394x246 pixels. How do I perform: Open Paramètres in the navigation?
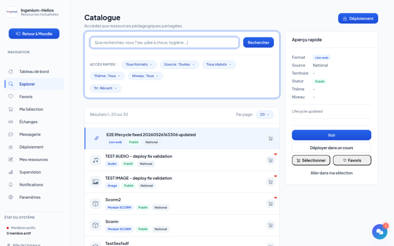(x=34, y=197)
